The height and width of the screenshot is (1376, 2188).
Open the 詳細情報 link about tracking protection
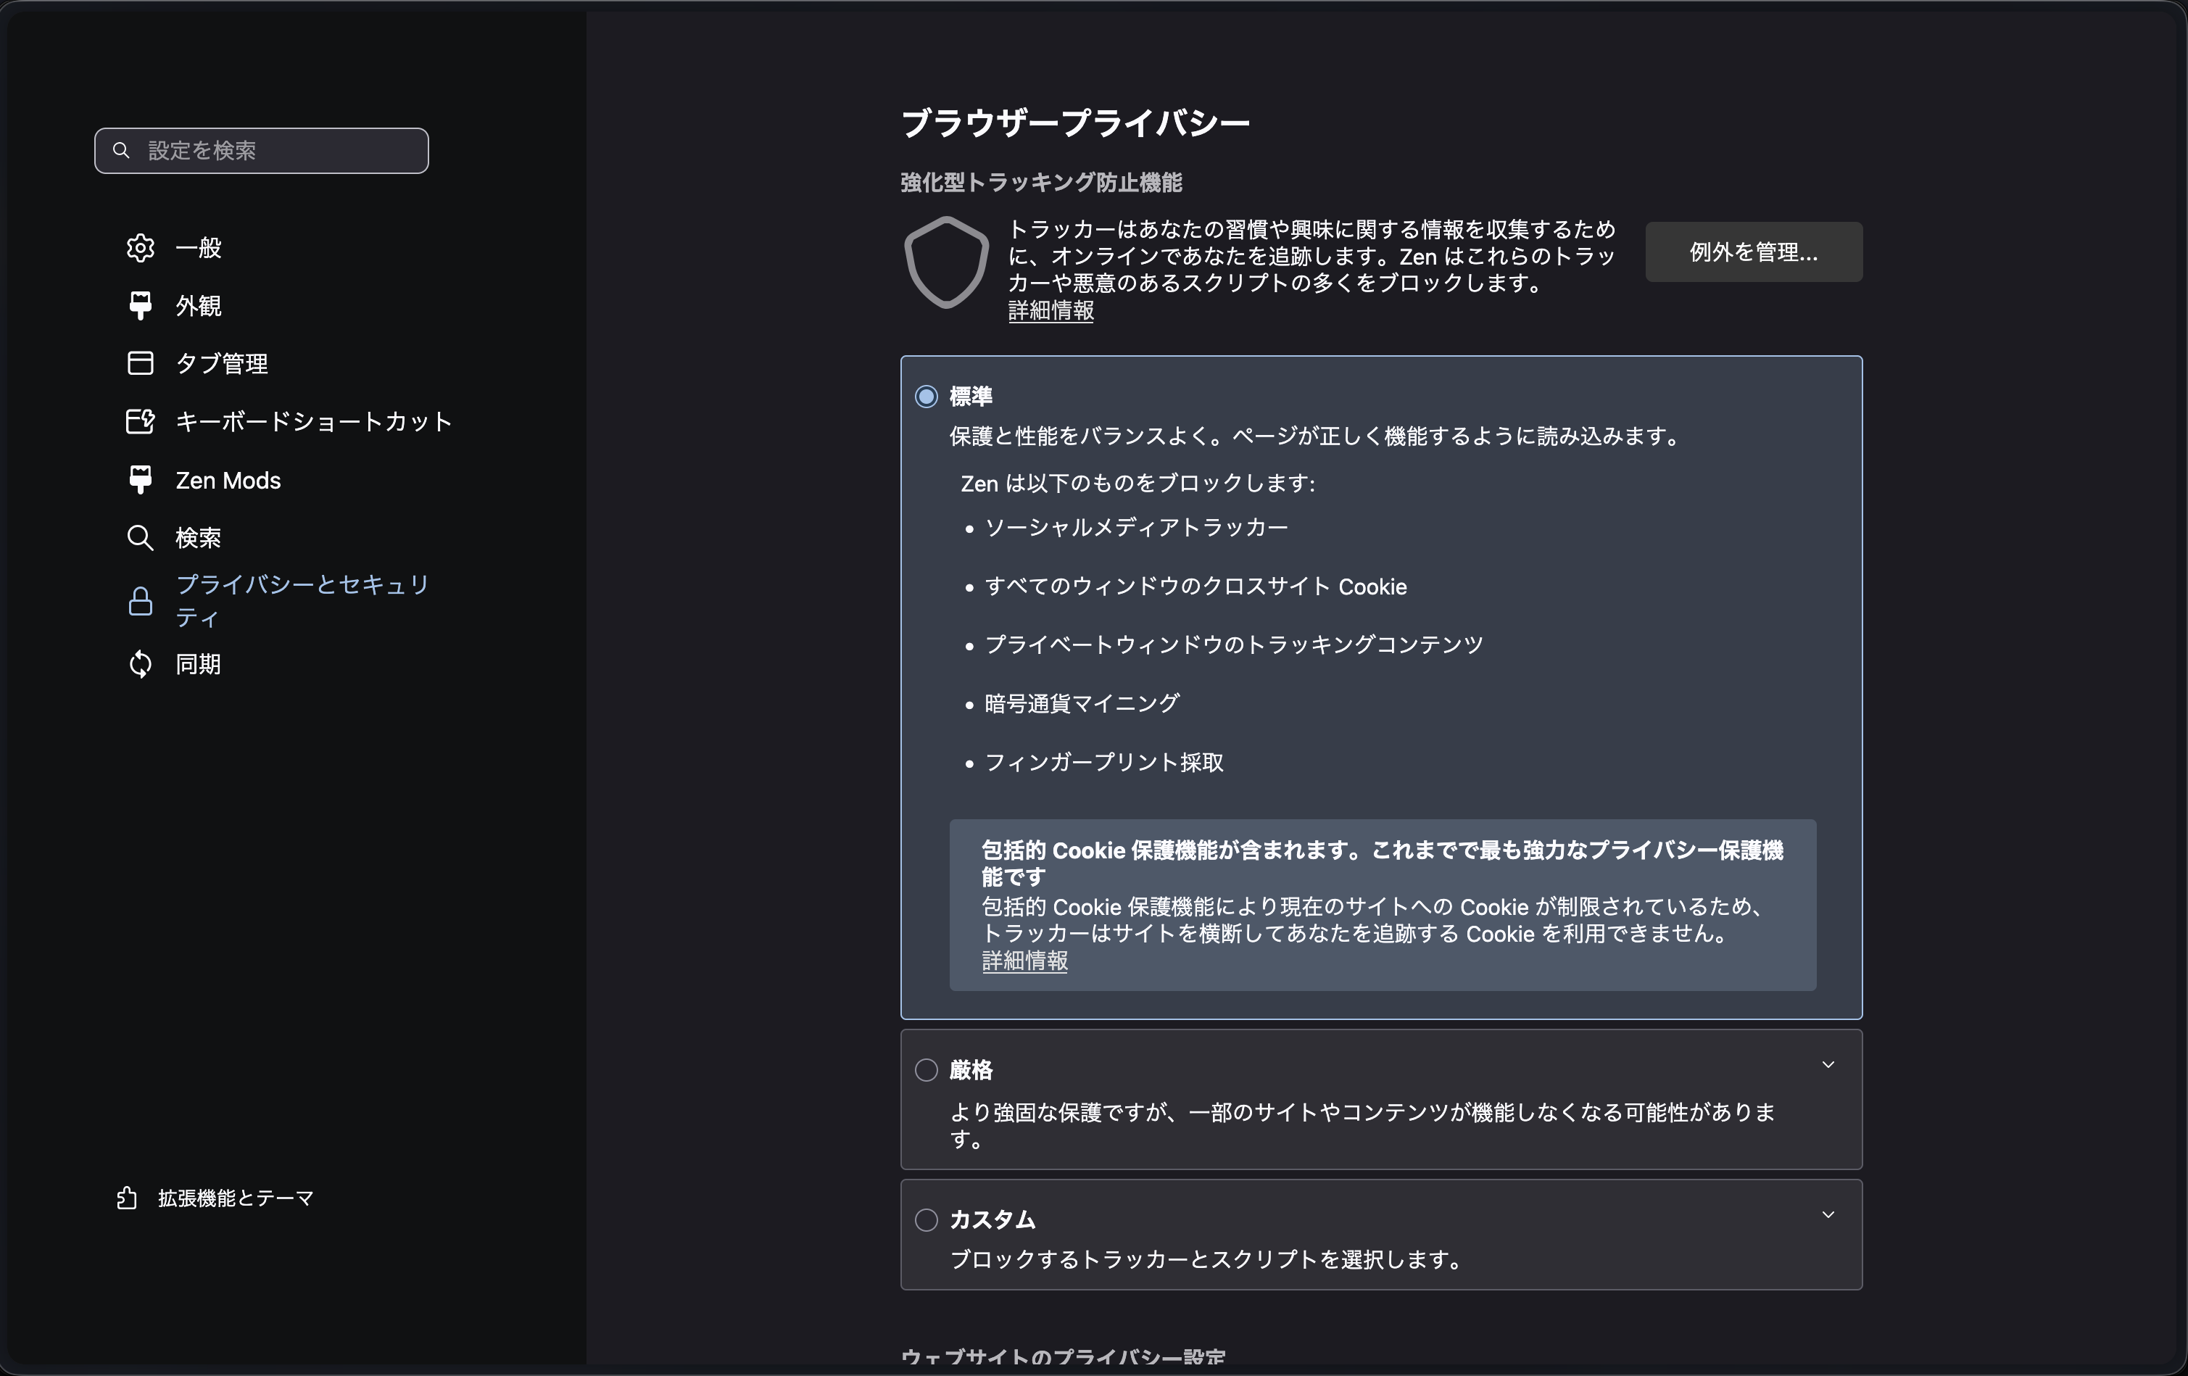tap(1050, 312)
